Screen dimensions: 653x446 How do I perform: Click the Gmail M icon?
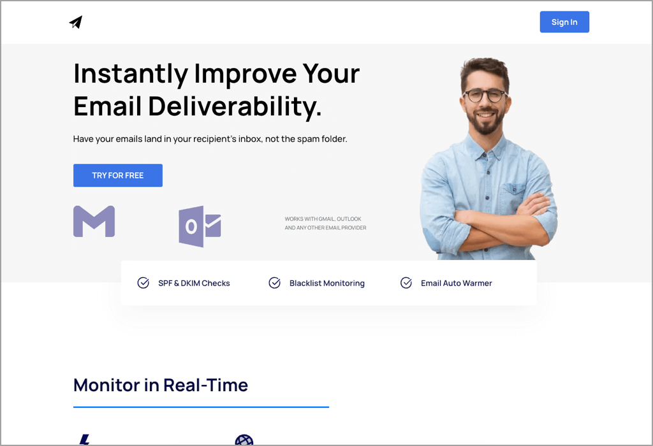coord(94,221)
